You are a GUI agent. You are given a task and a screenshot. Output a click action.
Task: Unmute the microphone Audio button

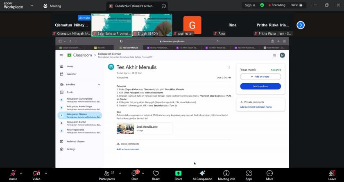tap(13, 175)
